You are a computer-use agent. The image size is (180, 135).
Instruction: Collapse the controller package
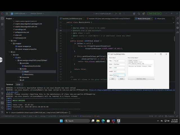point(18,63)
